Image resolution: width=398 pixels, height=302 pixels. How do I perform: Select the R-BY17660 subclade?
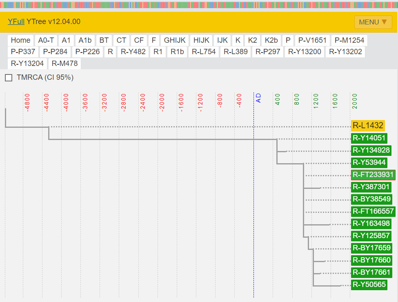coord(371,260)
